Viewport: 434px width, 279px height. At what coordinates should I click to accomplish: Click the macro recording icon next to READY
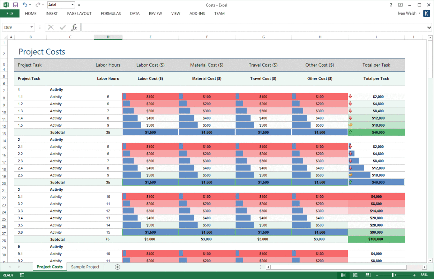[x=21, y=275]
